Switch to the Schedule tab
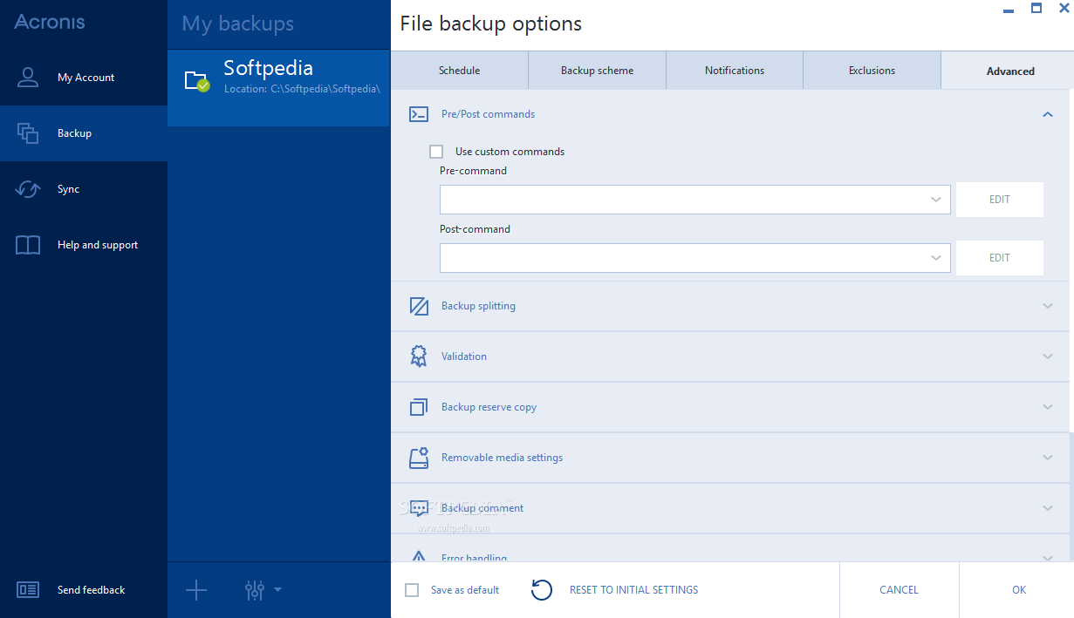 pos(459,71)
